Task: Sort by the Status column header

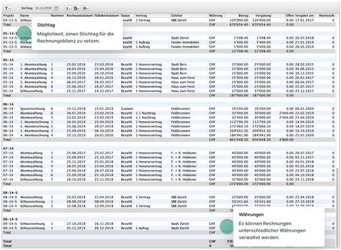Action: [125, 16]
